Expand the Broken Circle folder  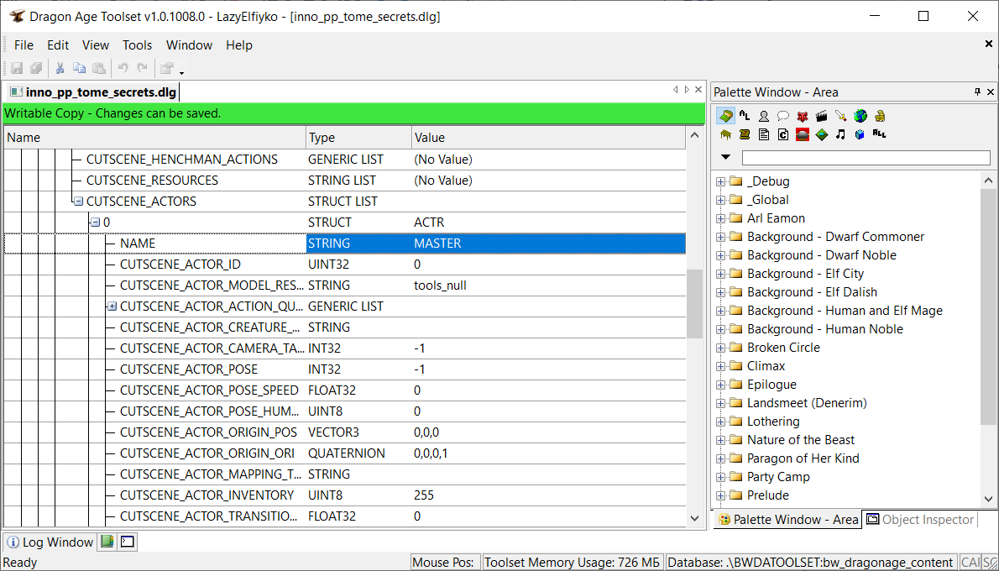720,348
